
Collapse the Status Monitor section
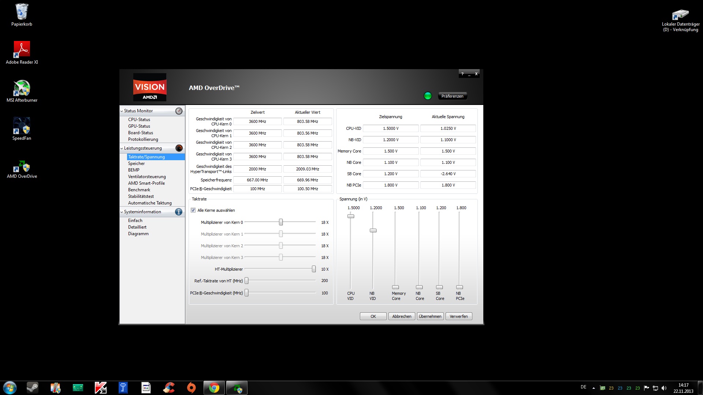(122, 111)
